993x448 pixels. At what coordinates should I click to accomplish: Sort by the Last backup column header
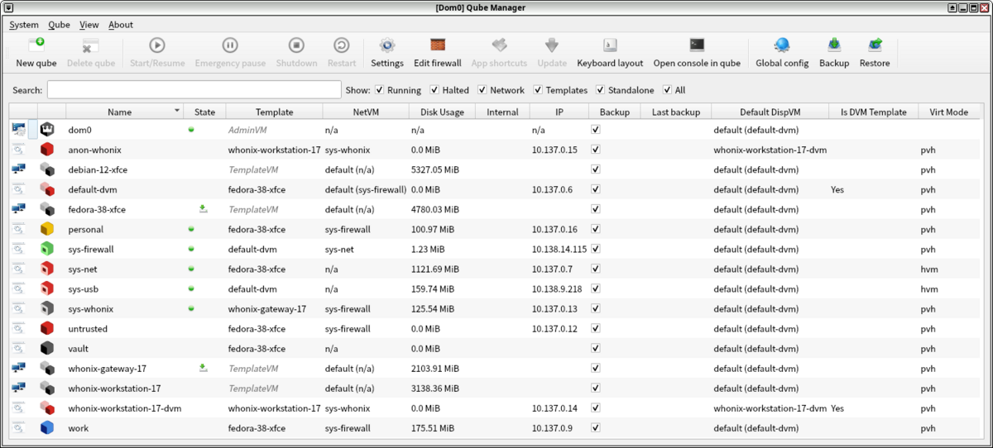[x=675, y=112]
